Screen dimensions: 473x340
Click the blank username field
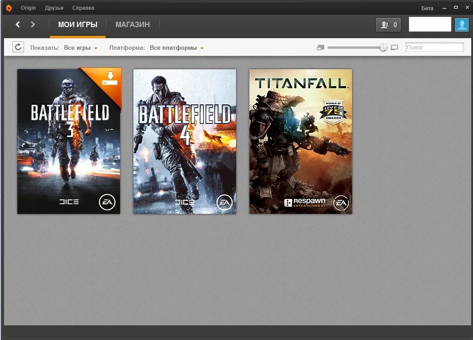tap(430, 24)
